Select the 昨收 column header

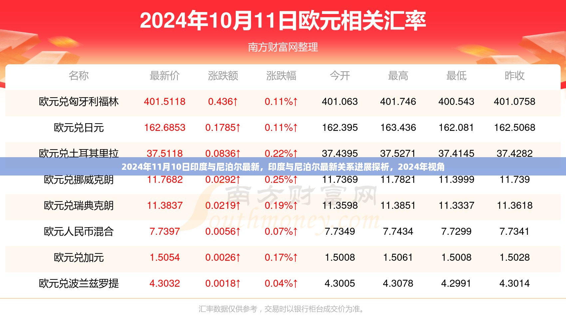514,76
